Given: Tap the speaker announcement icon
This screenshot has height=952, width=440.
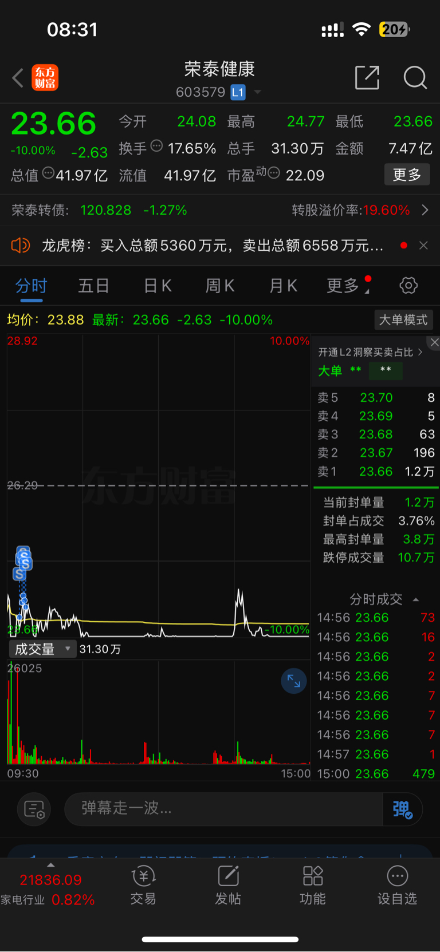Looking at the screenshot, I should tap(21, 246).
